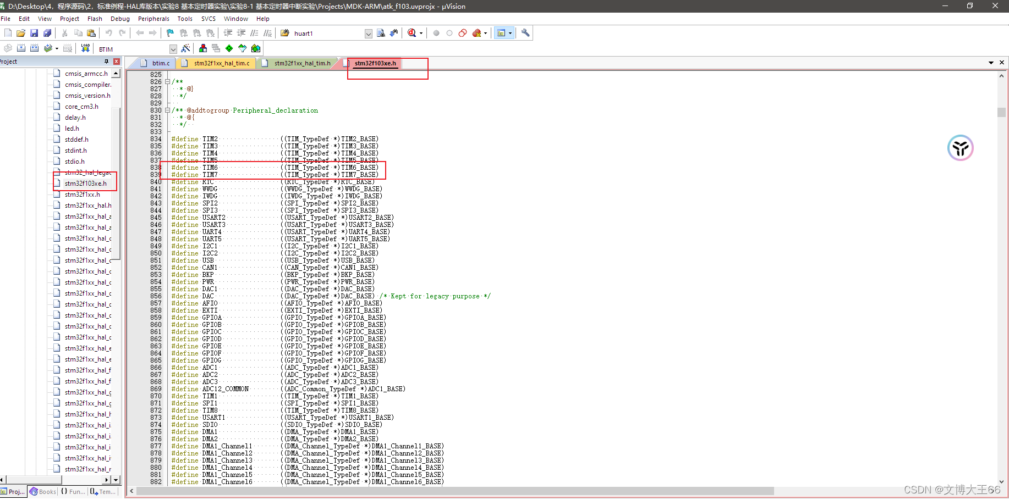Open the Project menu
Image resolution: width=1009 pixels, height=500 pixels.
pyautogui.click(x=69, y=19)
